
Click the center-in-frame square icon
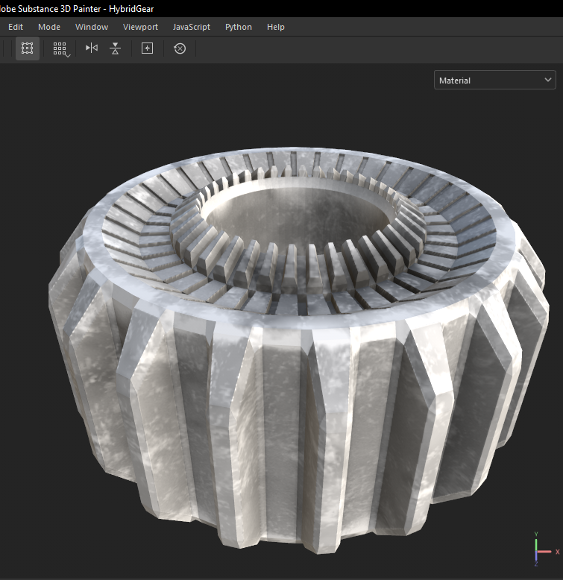147,48
